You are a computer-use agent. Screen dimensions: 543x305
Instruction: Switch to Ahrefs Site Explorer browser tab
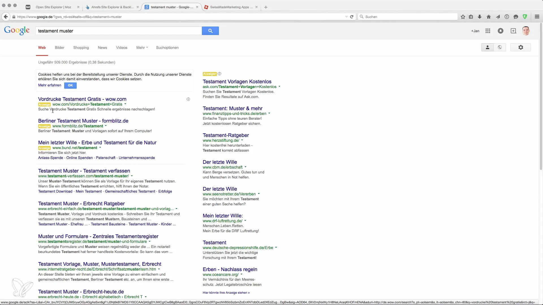[113, 7]
